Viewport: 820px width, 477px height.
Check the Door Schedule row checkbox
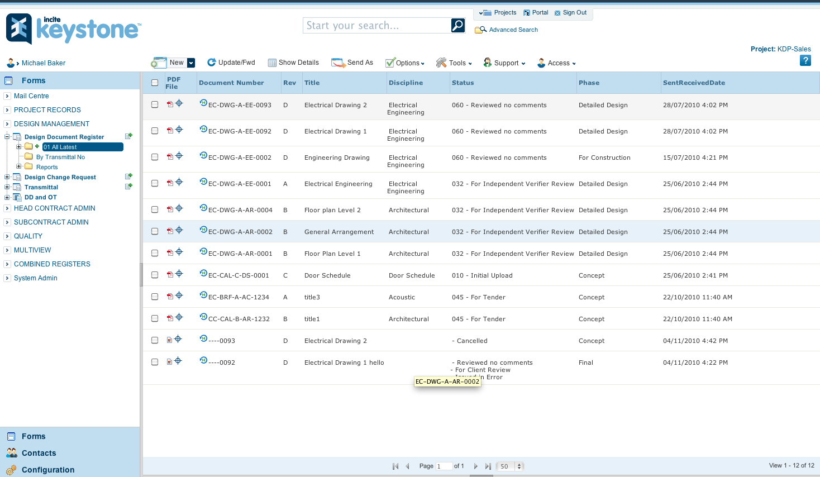pos(155,275)
